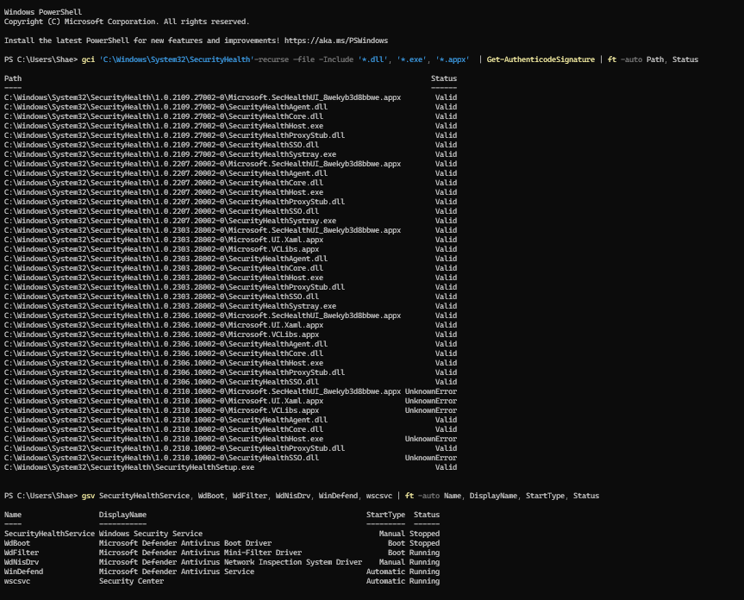744x600 pixels.
Task: Click the 1.0.2306.10002-0 SecurityHealthSSO.dll path
Action: (161, 382)
